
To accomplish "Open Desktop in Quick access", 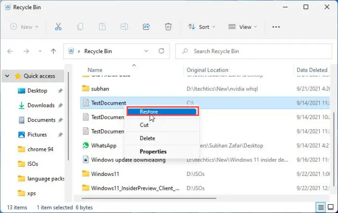I will pos(37,91).
